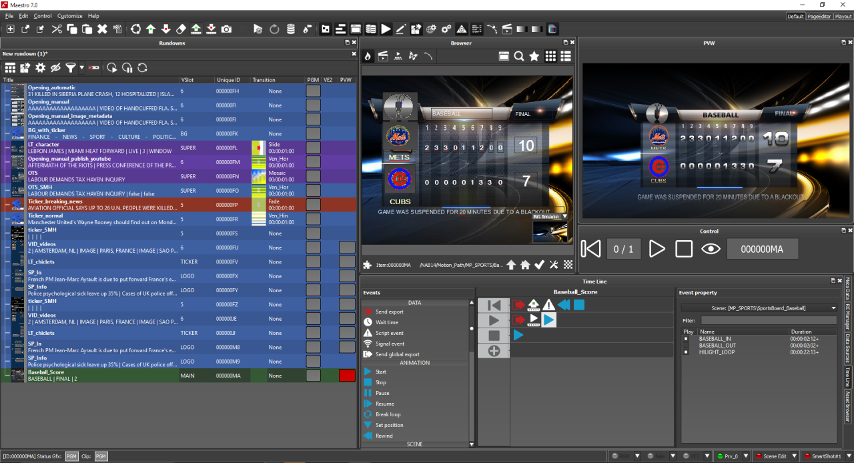Open the Edit menu
Image resolution: width=854 pixels, height=463 pixels.
pos(24,15)
